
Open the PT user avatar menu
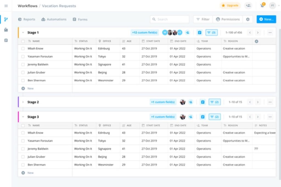coord(272,5)
